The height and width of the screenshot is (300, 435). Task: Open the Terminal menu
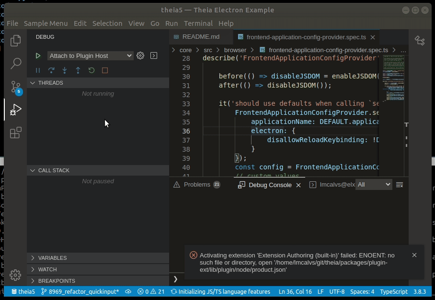(x=198, y=23)
